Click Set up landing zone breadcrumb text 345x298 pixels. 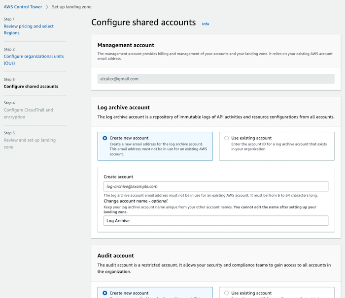click(71, 7)
